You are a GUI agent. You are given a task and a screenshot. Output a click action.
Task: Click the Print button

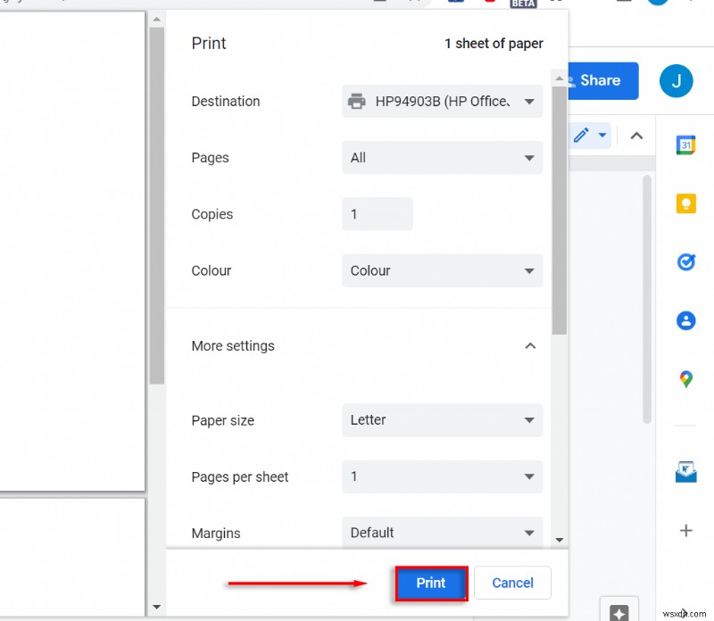pos(430,583)
